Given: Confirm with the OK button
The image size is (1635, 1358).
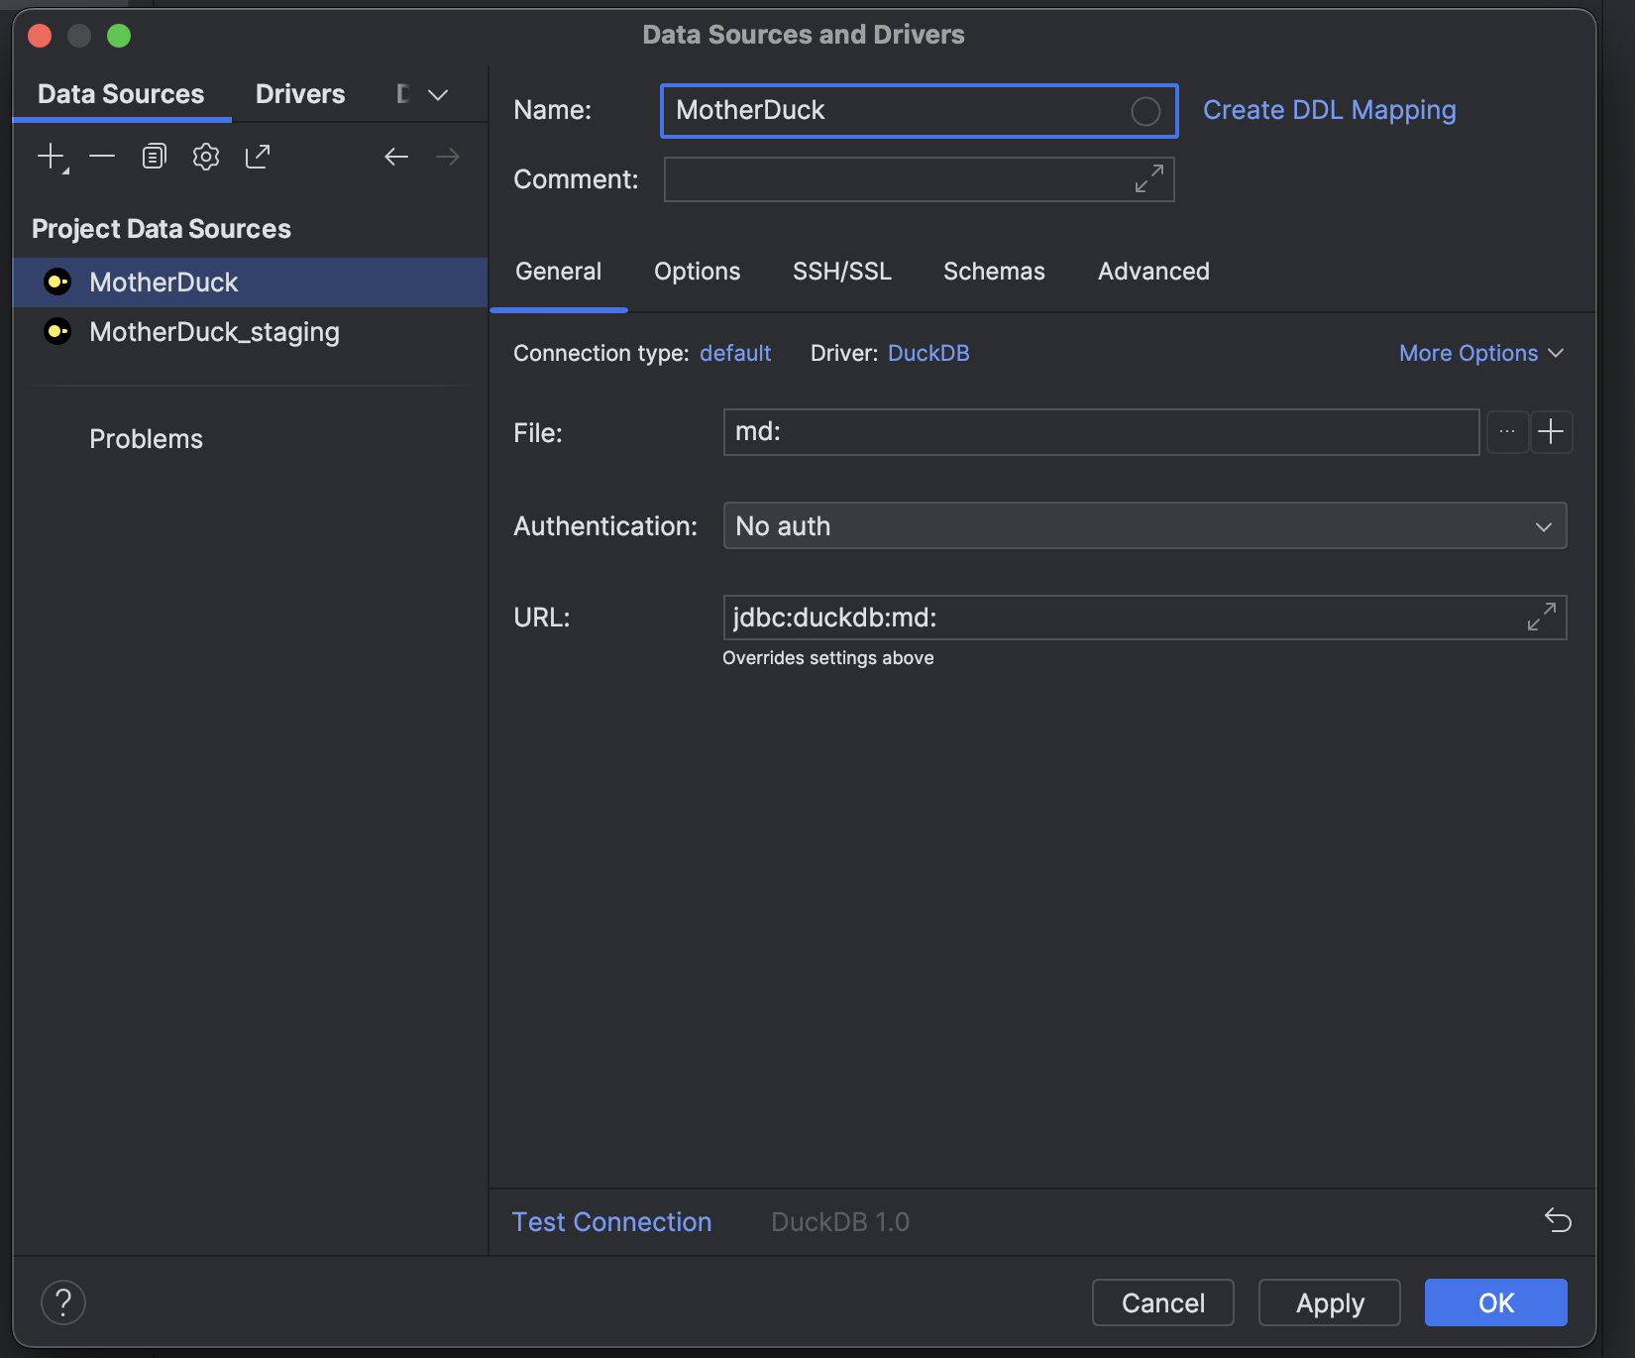Looking at the screenshot, I should pyautogui.click(x=1496, y=1302).
